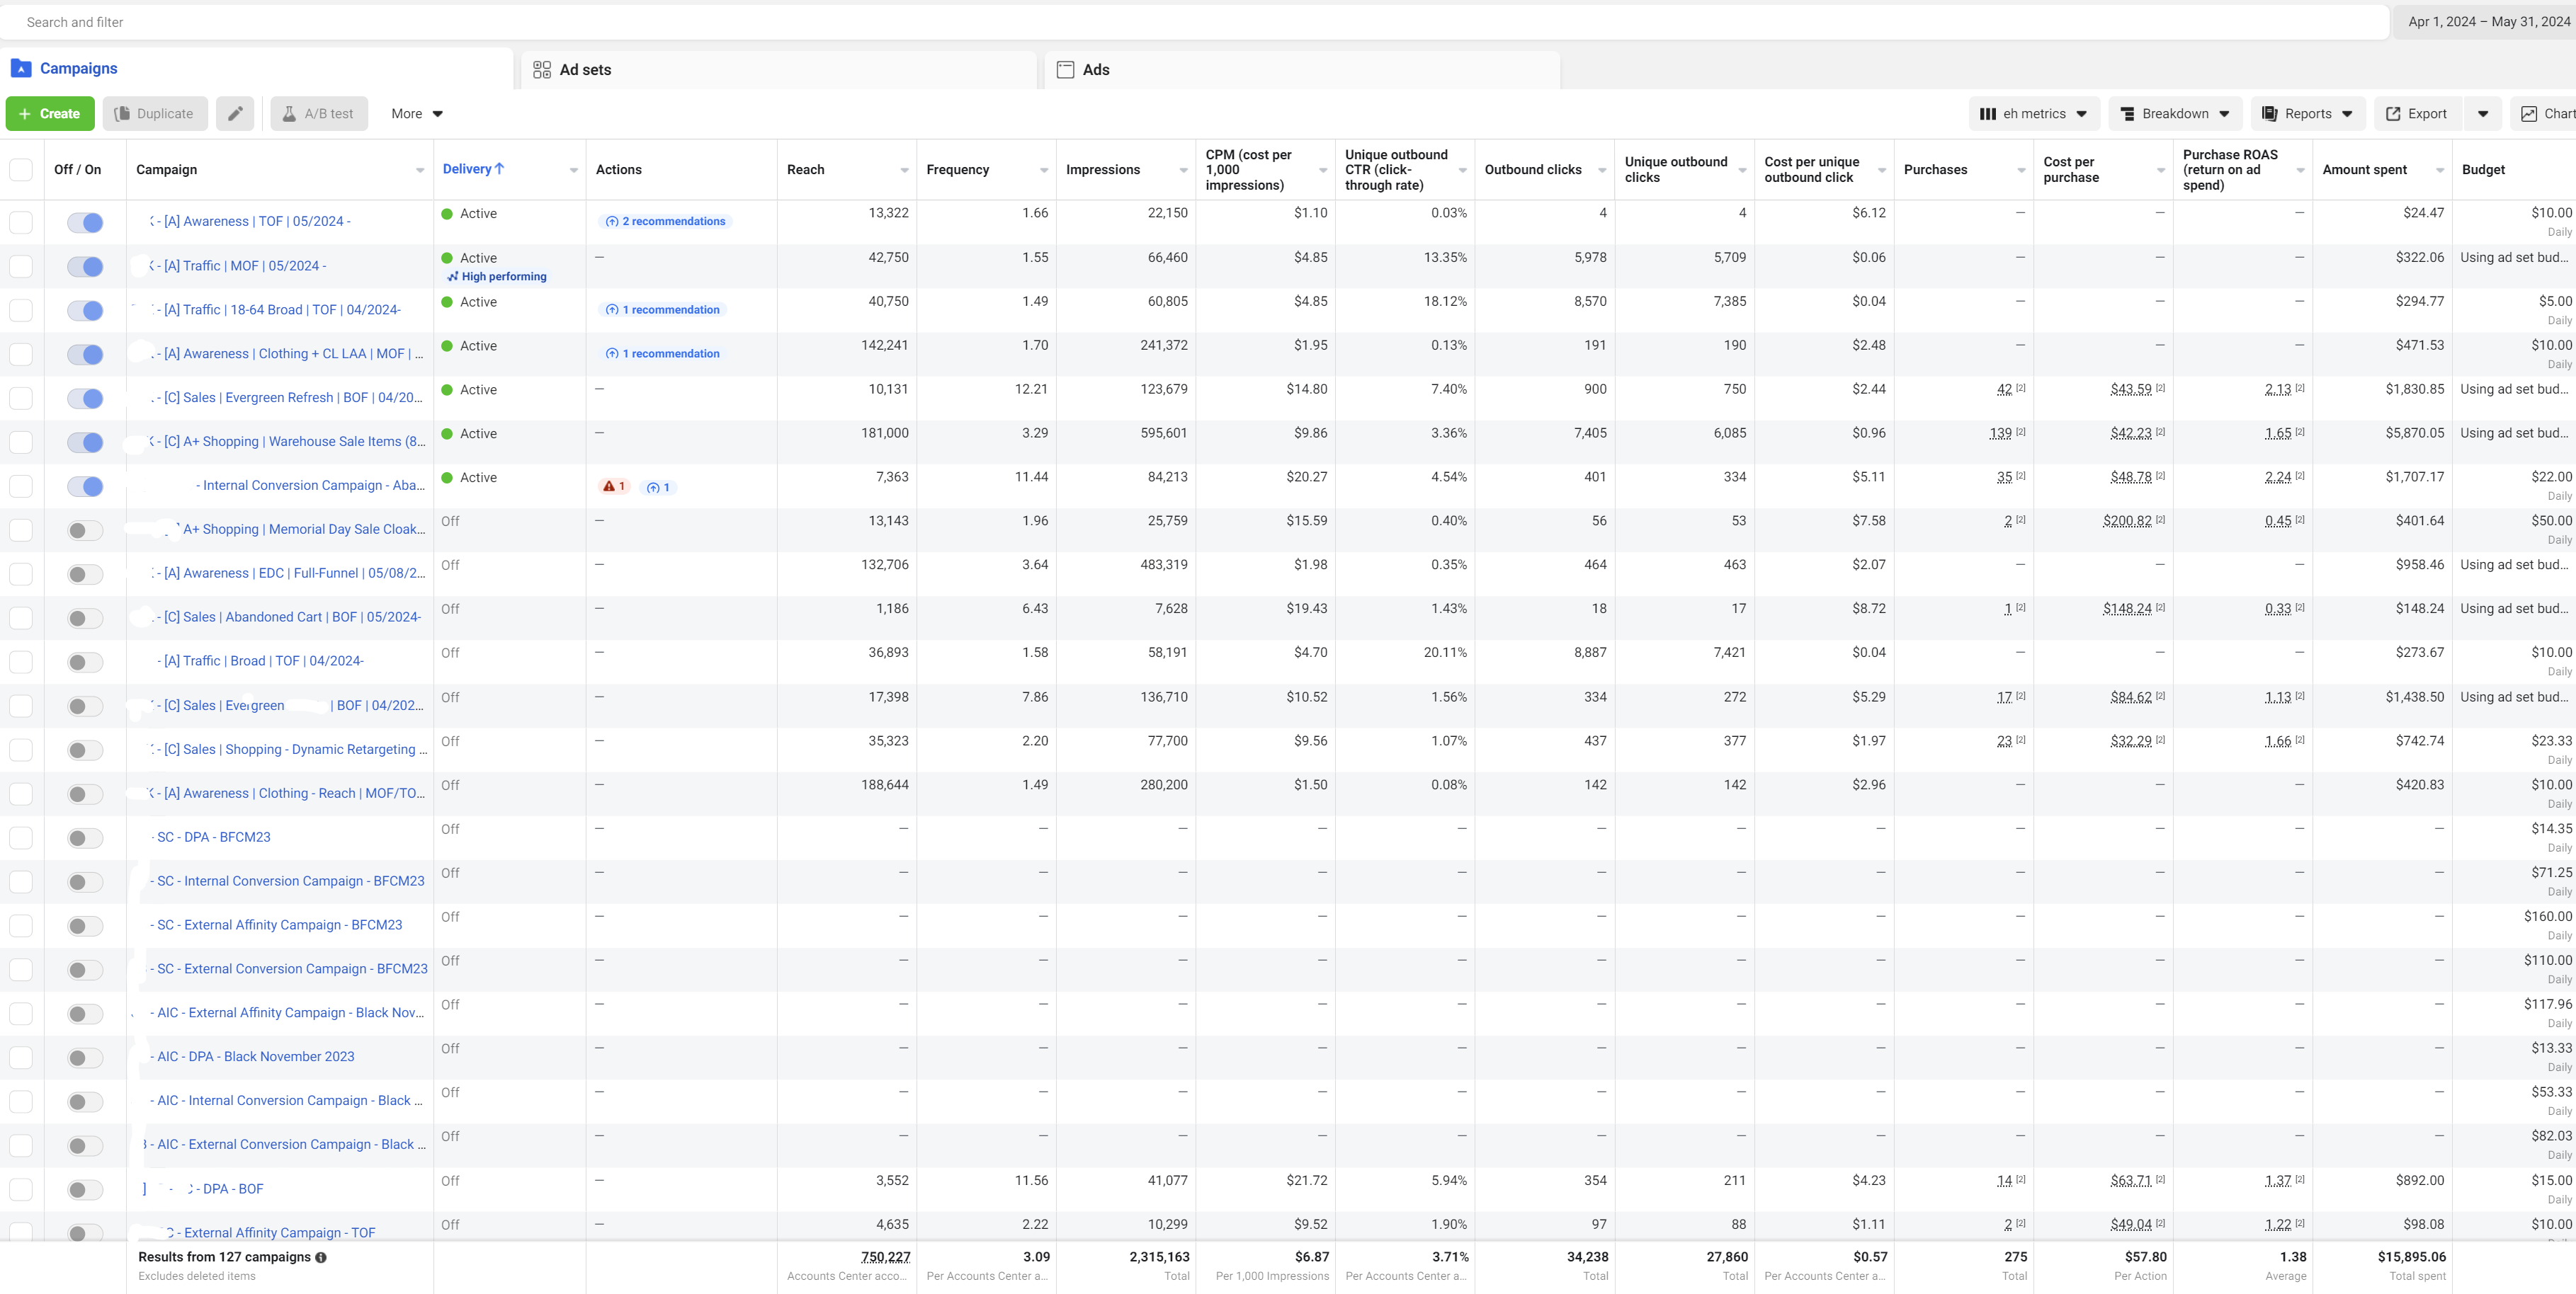Open the Awareness EDC Full-Funnel campaign link
Viewport: 2576px width, 1294px height.
point(295,573)
